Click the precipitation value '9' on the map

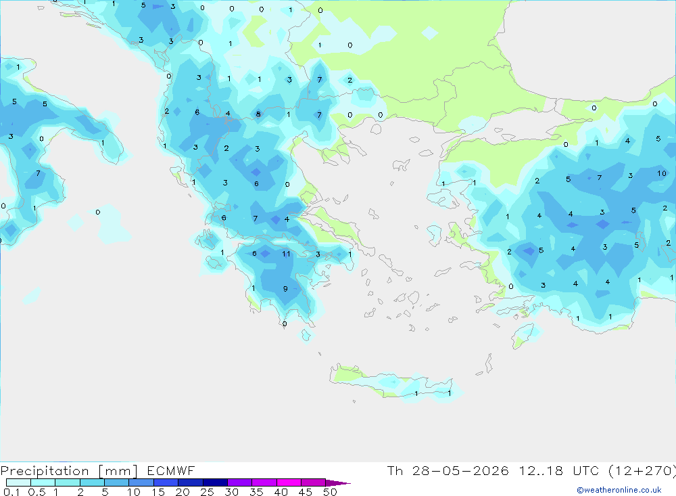click(x=285, y=289)
